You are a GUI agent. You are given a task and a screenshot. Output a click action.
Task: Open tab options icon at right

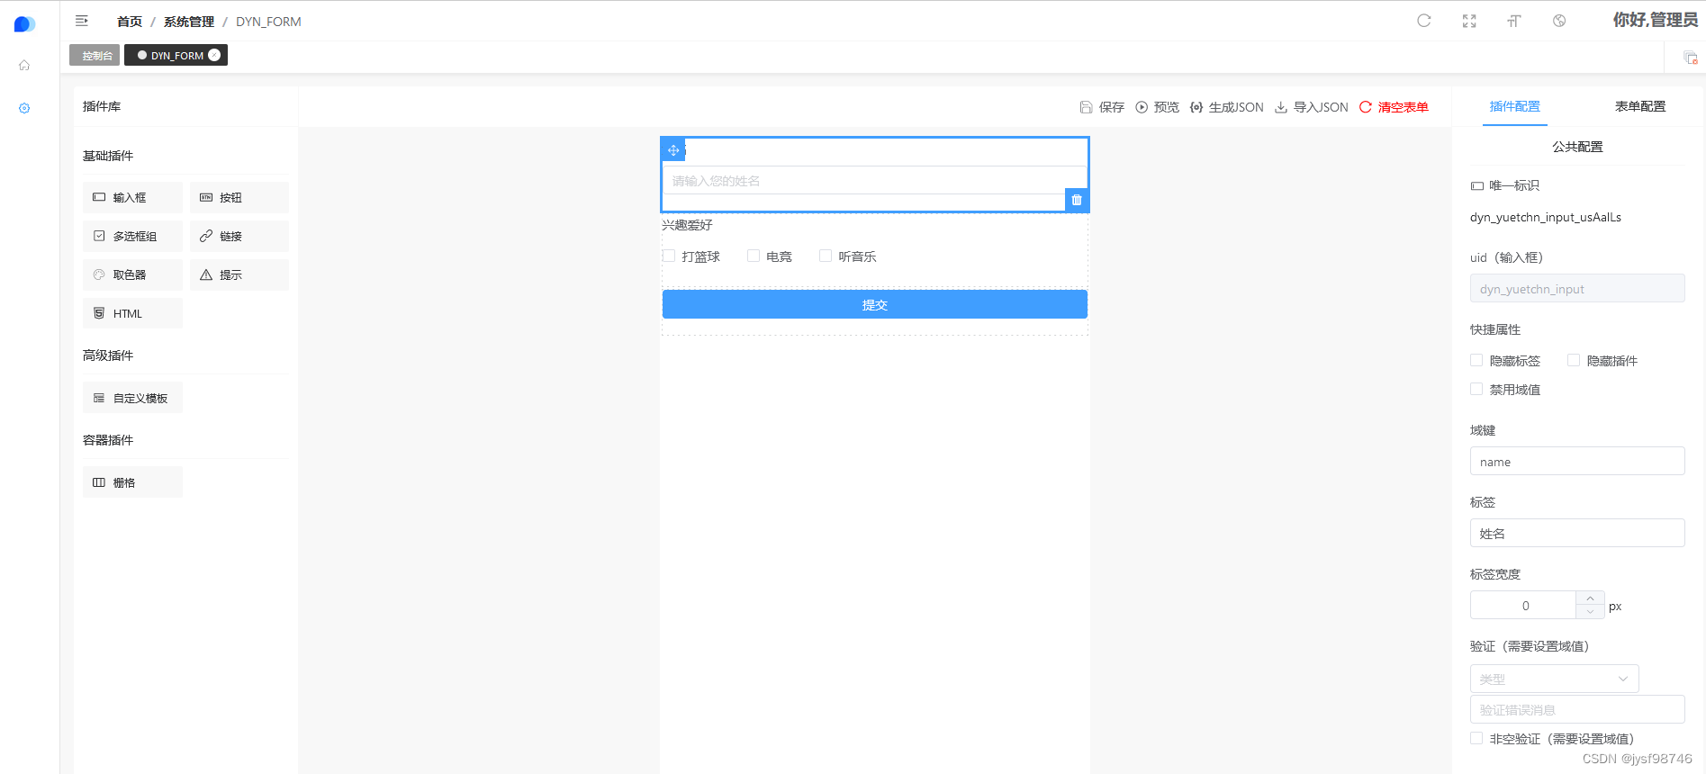click(1691, 58)
